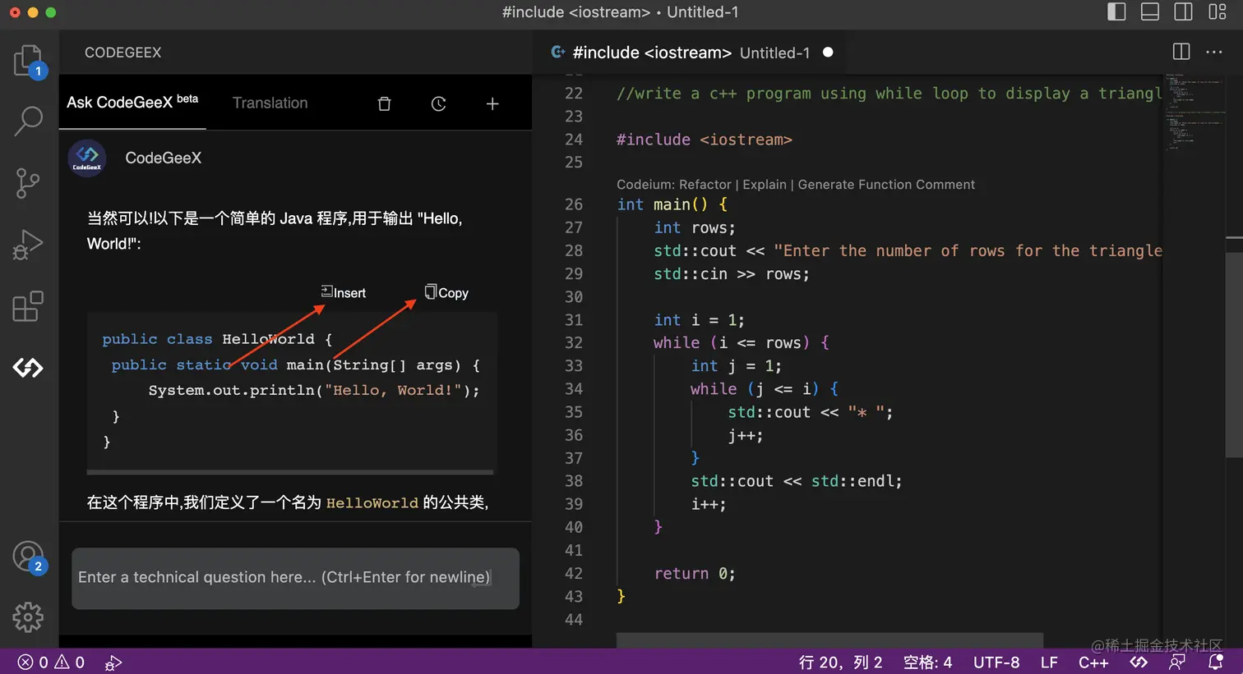Click Codeium Explain code lens

[x=765, y=185]
